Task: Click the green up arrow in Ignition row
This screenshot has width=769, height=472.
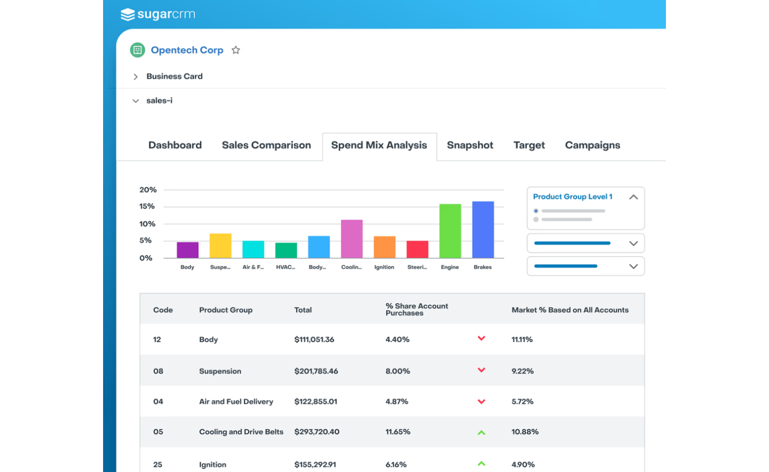Action: click(482, 464)
